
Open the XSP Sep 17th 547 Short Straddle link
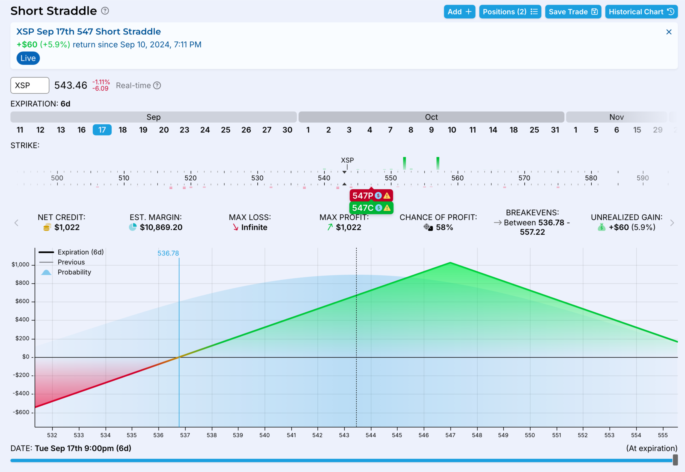tap(88, 32)
